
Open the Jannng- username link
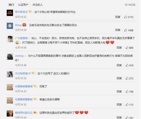click(19, 56)
